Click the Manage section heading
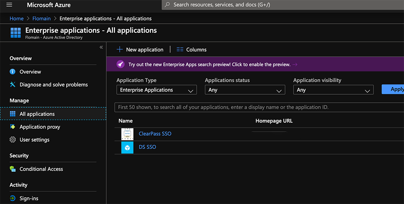The width and height of the screenshot is (404, 204). tap(19, 101)
